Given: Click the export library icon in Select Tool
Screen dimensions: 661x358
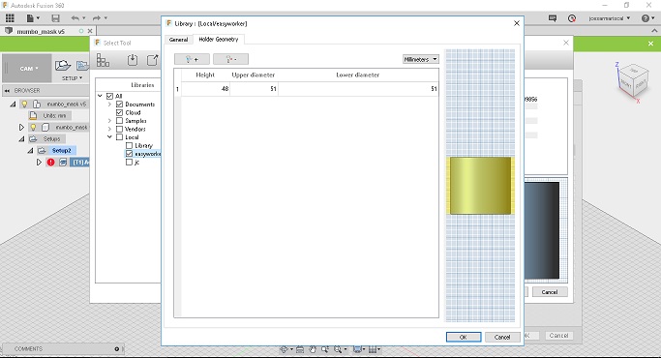Looking at the screenshot, I should click(x=152, y=60).
